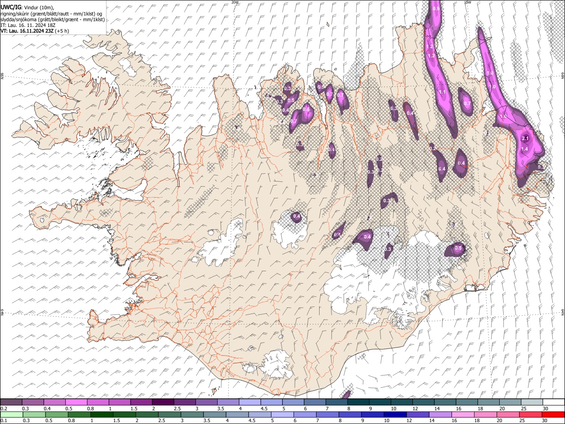Image resolution: width=565 pixels, height=424 pixels.
Task: Select the white swatch ending the top legend
Action: 553,402
